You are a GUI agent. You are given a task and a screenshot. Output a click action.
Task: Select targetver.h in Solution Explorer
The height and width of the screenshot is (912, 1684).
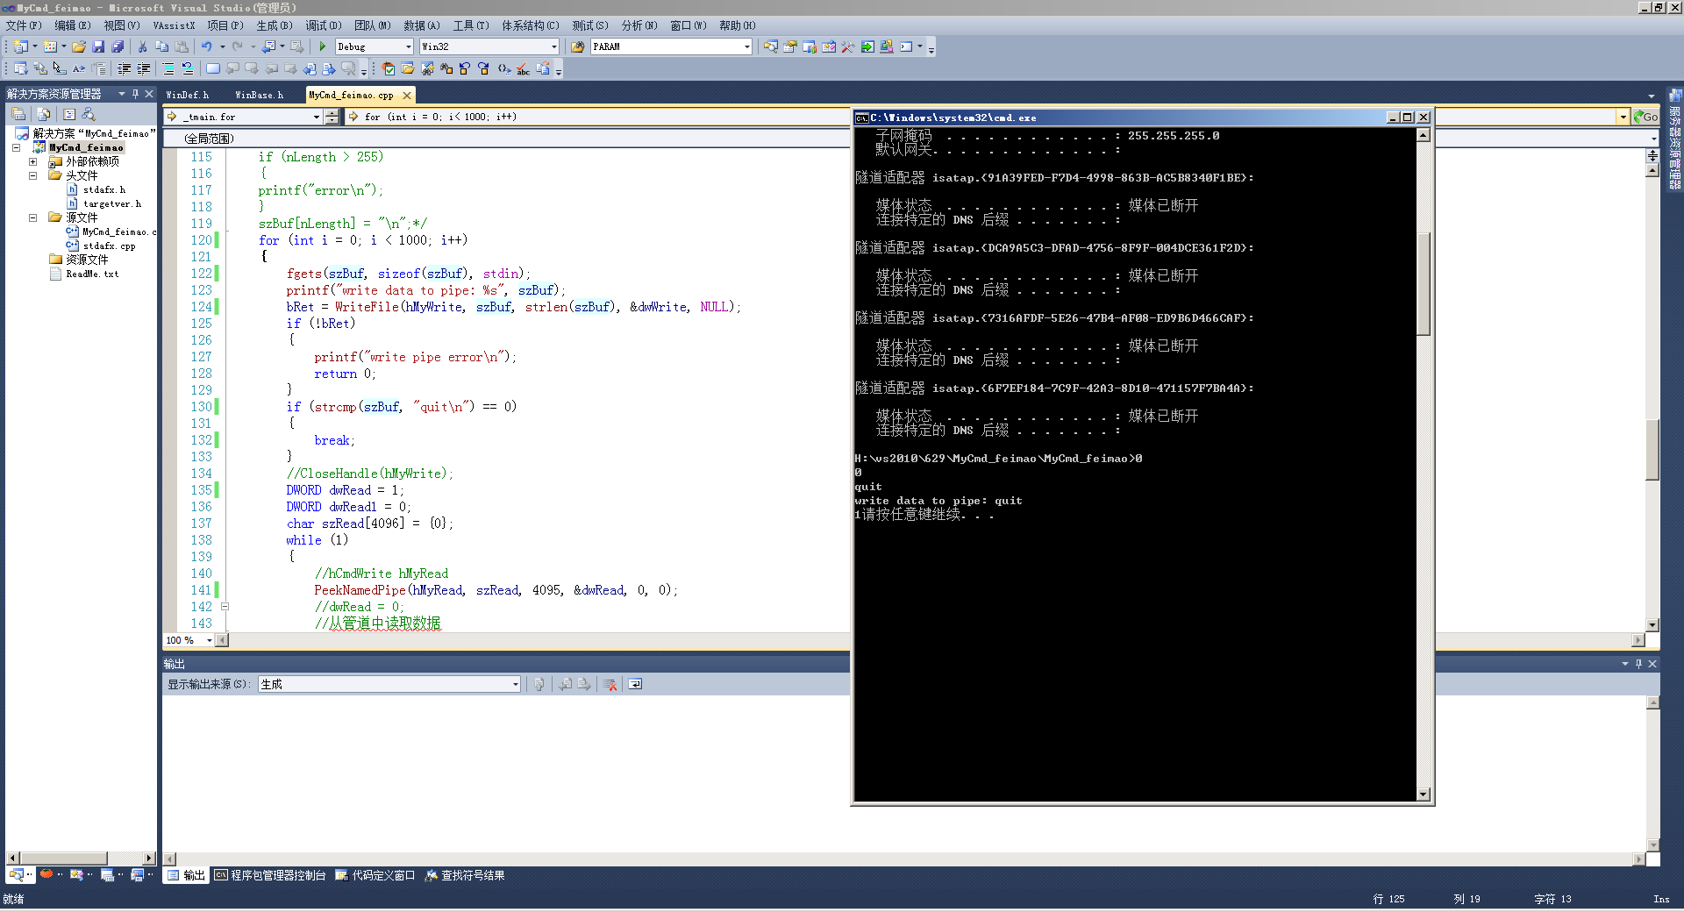(x=104, y=203)
